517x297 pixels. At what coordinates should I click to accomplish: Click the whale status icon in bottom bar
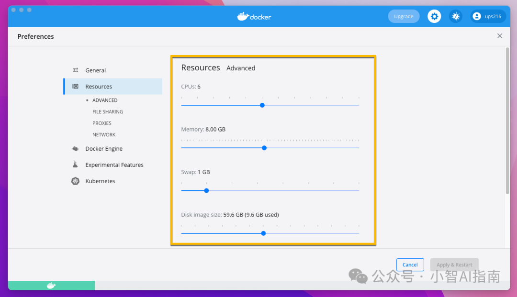[51, 286]
